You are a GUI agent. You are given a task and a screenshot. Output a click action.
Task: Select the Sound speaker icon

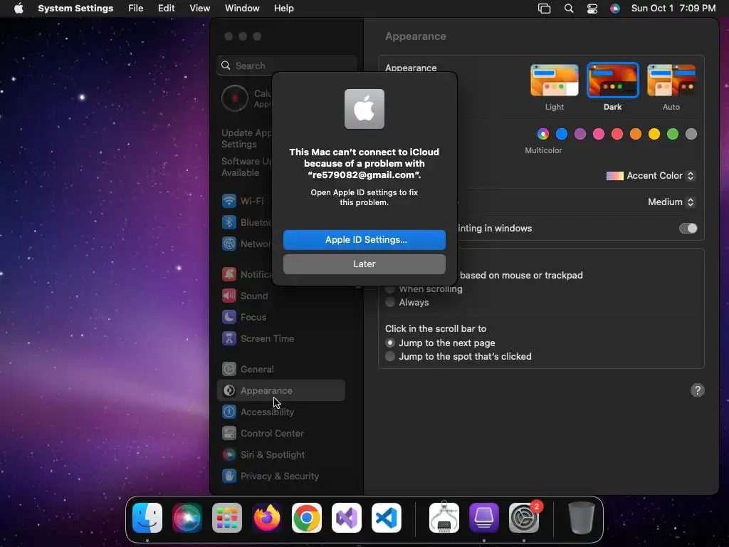(229, 296)
